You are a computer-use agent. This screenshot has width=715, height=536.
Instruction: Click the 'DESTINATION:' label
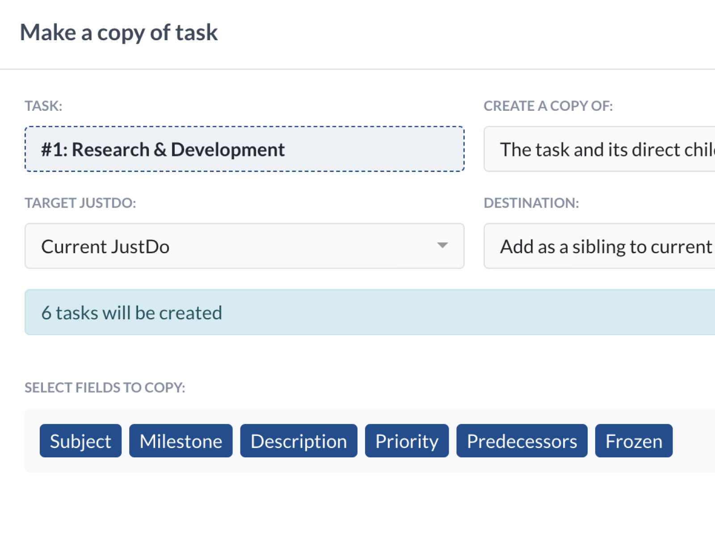[531, 203]
